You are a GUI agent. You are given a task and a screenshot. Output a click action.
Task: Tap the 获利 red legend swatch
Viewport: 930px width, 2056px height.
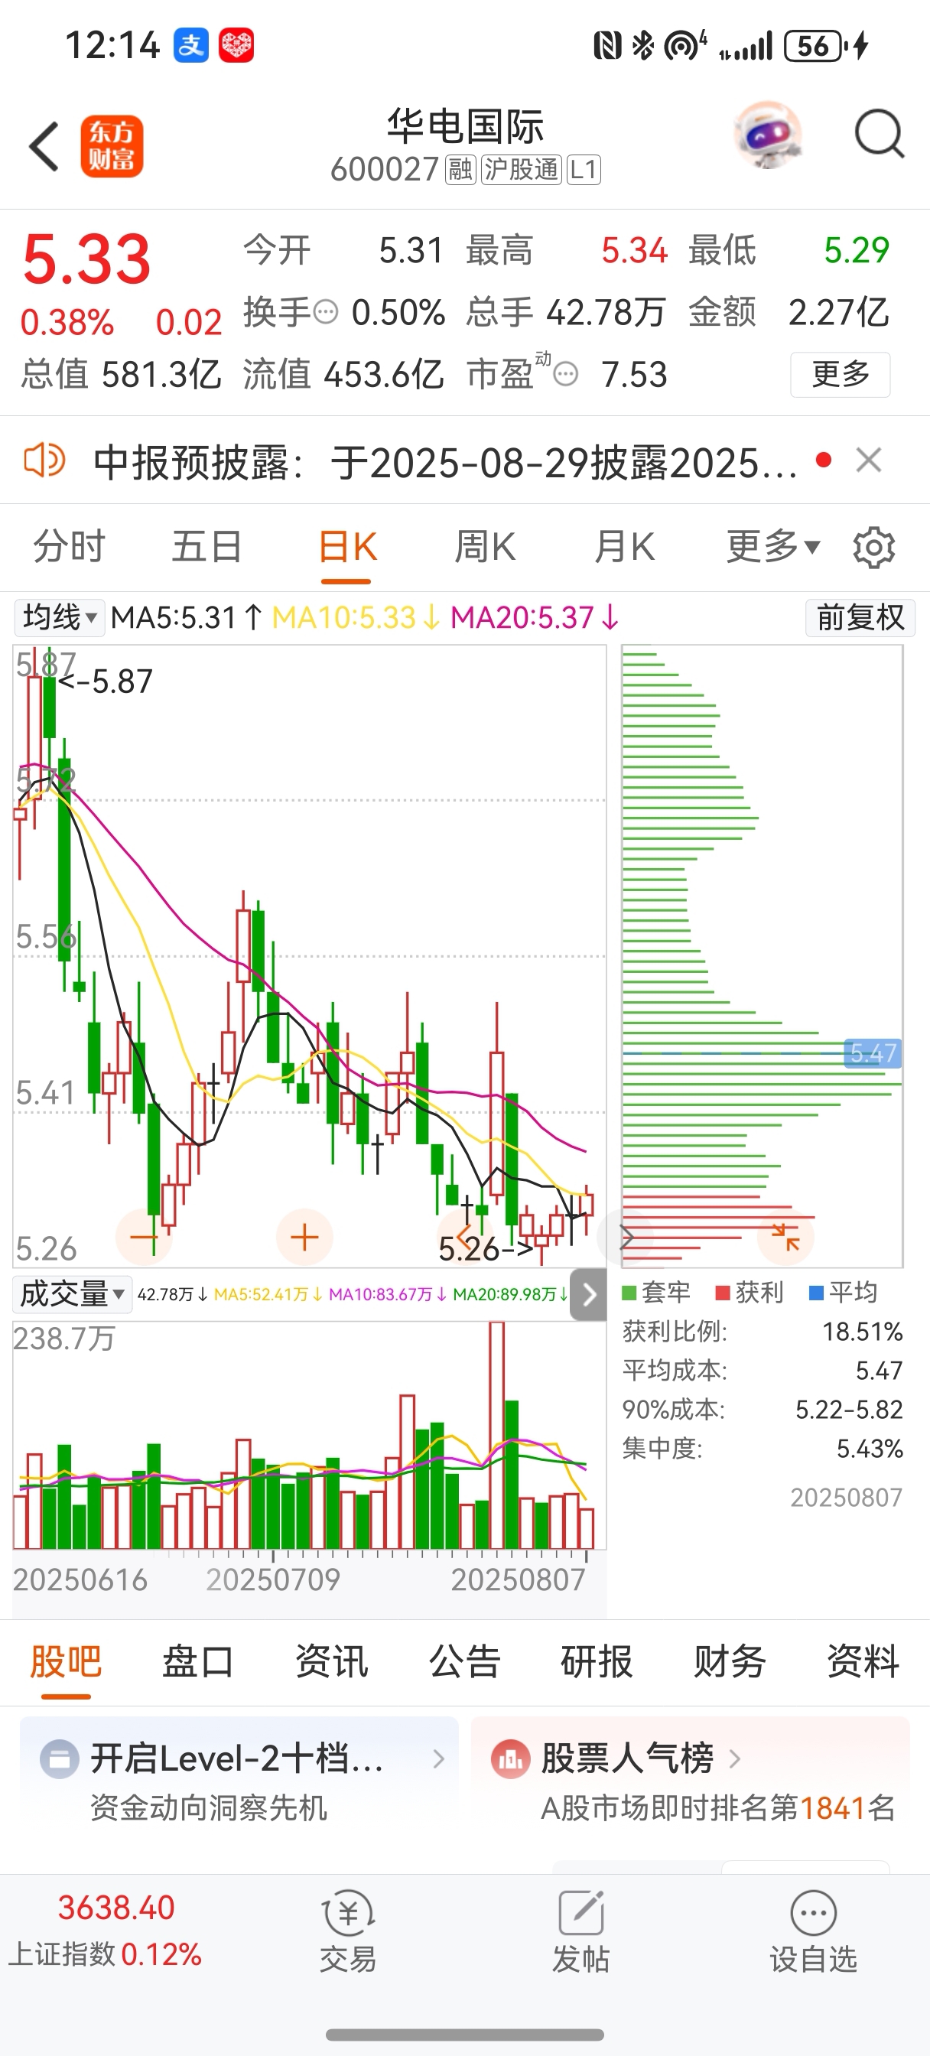click(724, 1292)
